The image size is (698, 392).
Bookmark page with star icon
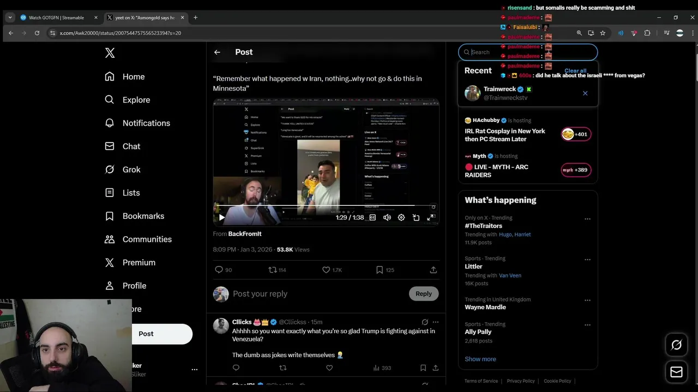[x=603, y=33]
